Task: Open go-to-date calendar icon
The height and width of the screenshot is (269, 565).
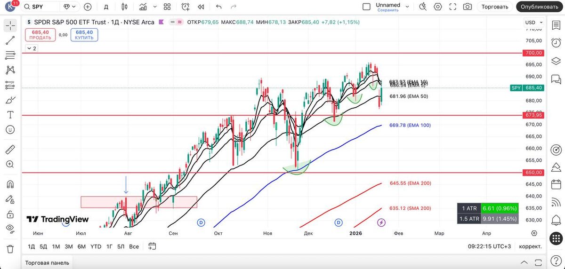Action: coord(152,246)
